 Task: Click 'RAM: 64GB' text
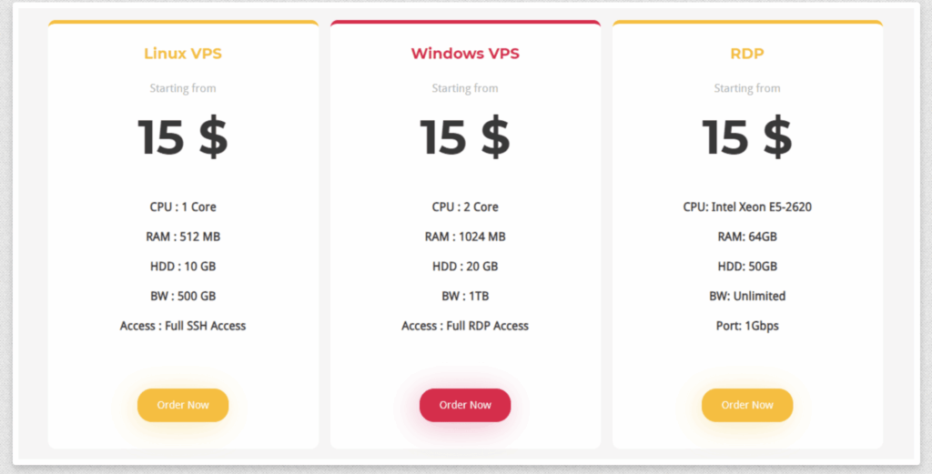747,237
